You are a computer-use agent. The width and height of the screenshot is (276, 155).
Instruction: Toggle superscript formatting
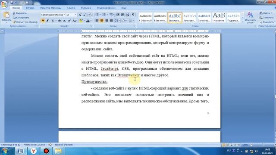(x=69, y=21)
